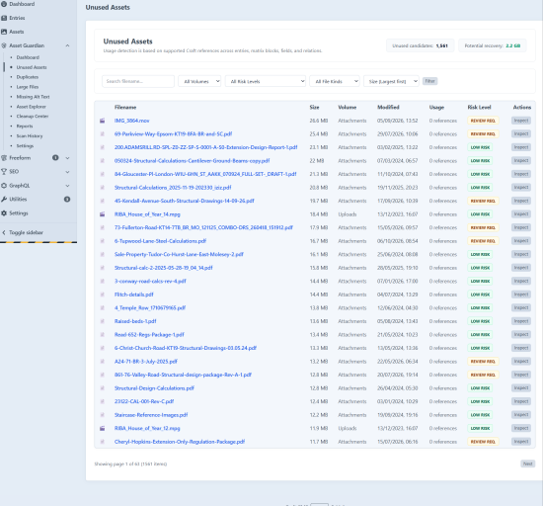Open Scan History in sidebar
Viewport: 543px width, 506px height.
click(x=30, y=136)
